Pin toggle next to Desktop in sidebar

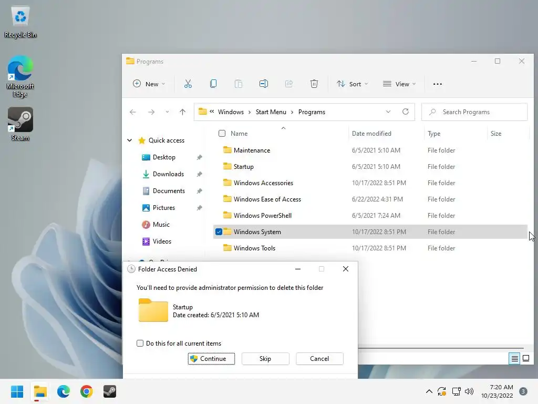click(x=199, y=157)
